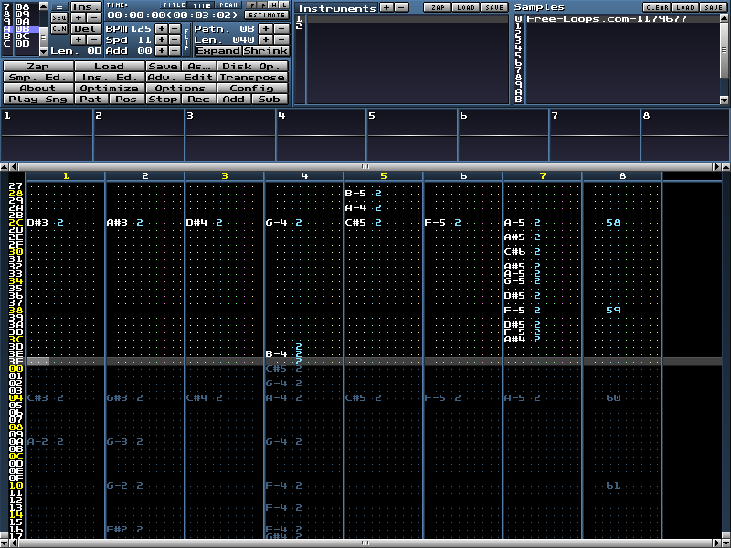Click the Instruments SAVE button
Viewport: 731px width, 548px height.
pyautogui.click(x=494, y=7)
